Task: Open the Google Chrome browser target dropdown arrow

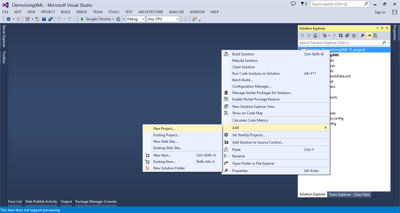Action: click(x=113, y=19)
